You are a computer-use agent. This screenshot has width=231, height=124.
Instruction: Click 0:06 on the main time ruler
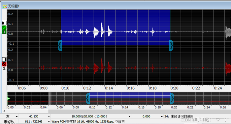[x=22, y=88]
